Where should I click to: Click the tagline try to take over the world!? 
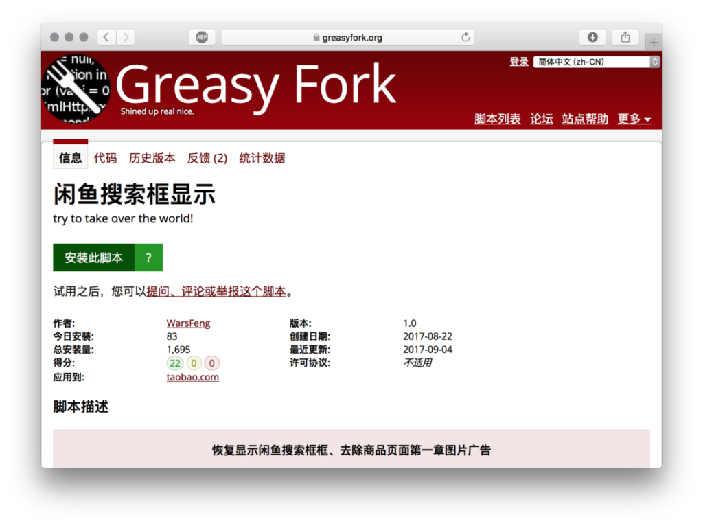coord(124,218)
